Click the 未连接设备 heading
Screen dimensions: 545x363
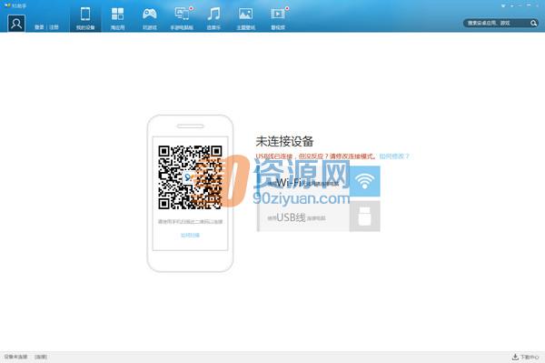click(284, 141)
